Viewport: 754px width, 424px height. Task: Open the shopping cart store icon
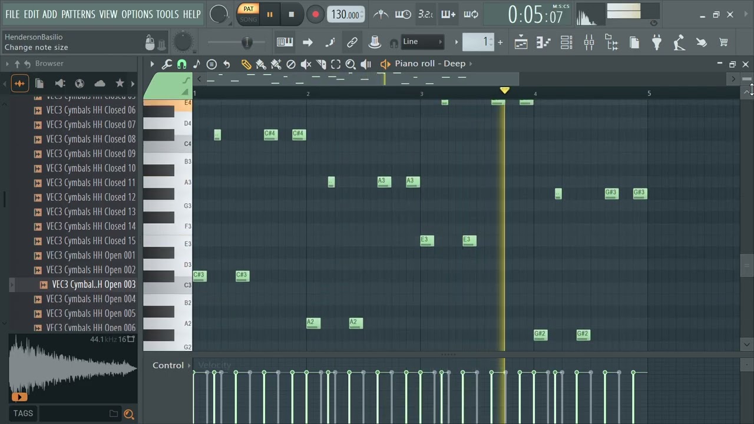(723, 42)
